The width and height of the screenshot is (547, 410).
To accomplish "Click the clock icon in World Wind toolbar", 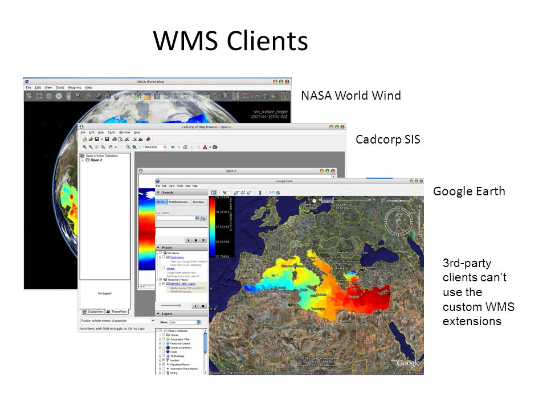I will tap(59, 96).
